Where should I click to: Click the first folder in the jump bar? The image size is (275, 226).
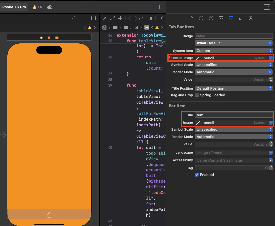pos(115,27)
